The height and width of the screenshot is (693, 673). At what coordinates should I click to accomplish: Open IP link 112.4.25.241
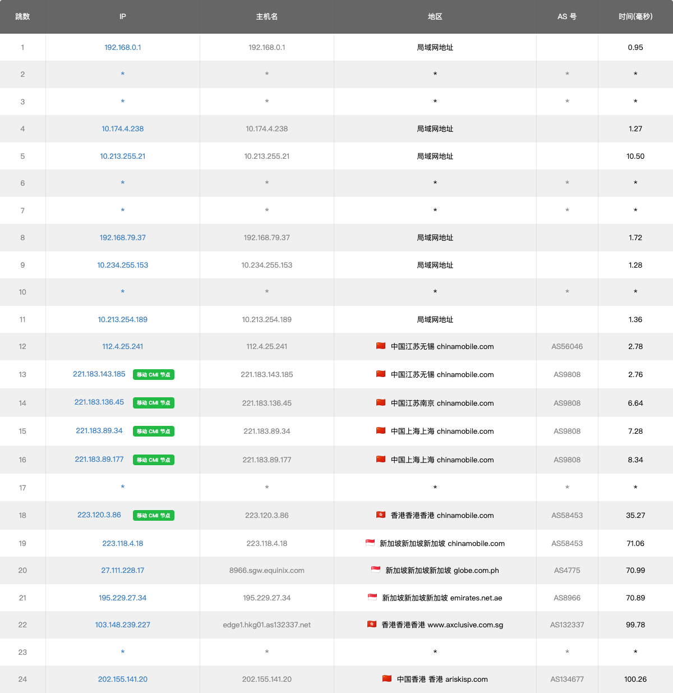tap(123, 346)
